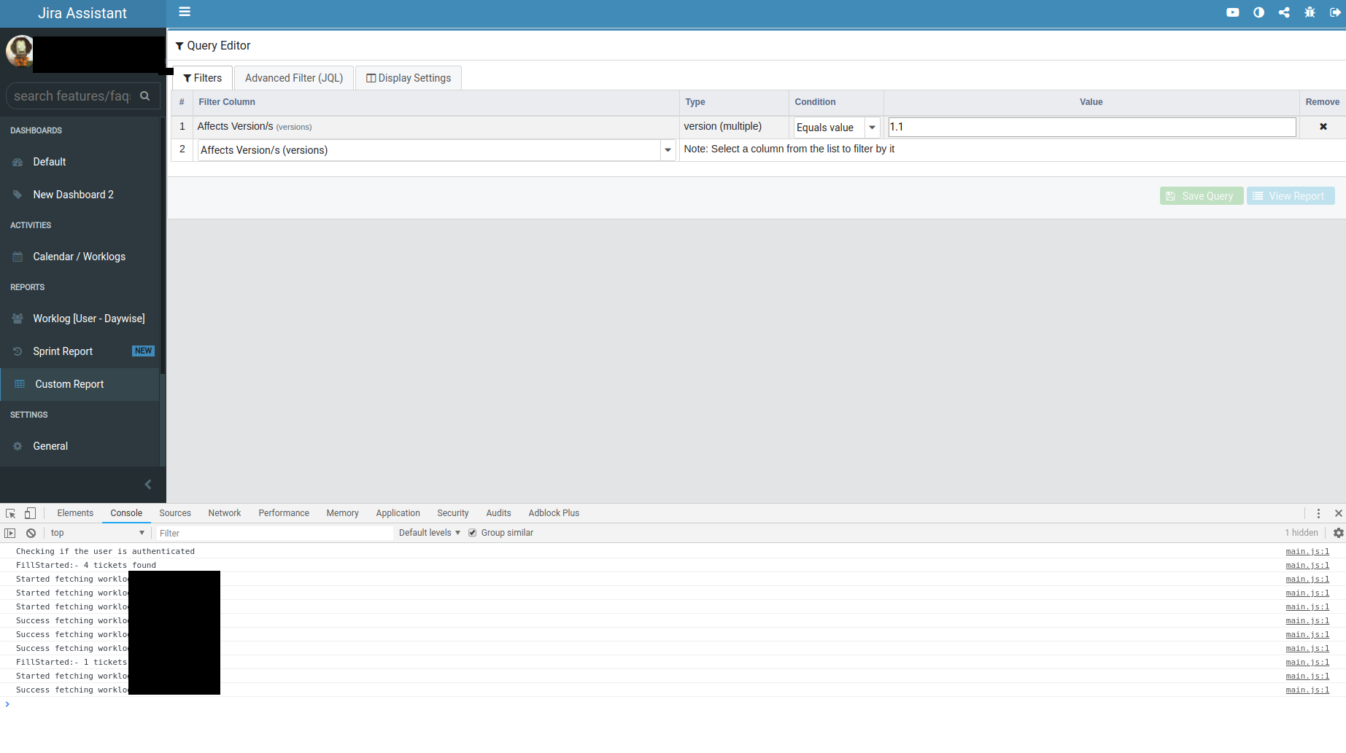The image size is (1346, 753).
Task: Open main.js:1 link for authentication log
Action: tap(1307, 552)
